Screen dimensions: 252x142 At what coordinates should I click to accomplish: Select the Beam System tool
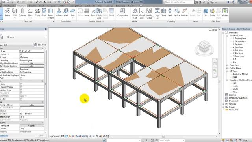(51, 14)
